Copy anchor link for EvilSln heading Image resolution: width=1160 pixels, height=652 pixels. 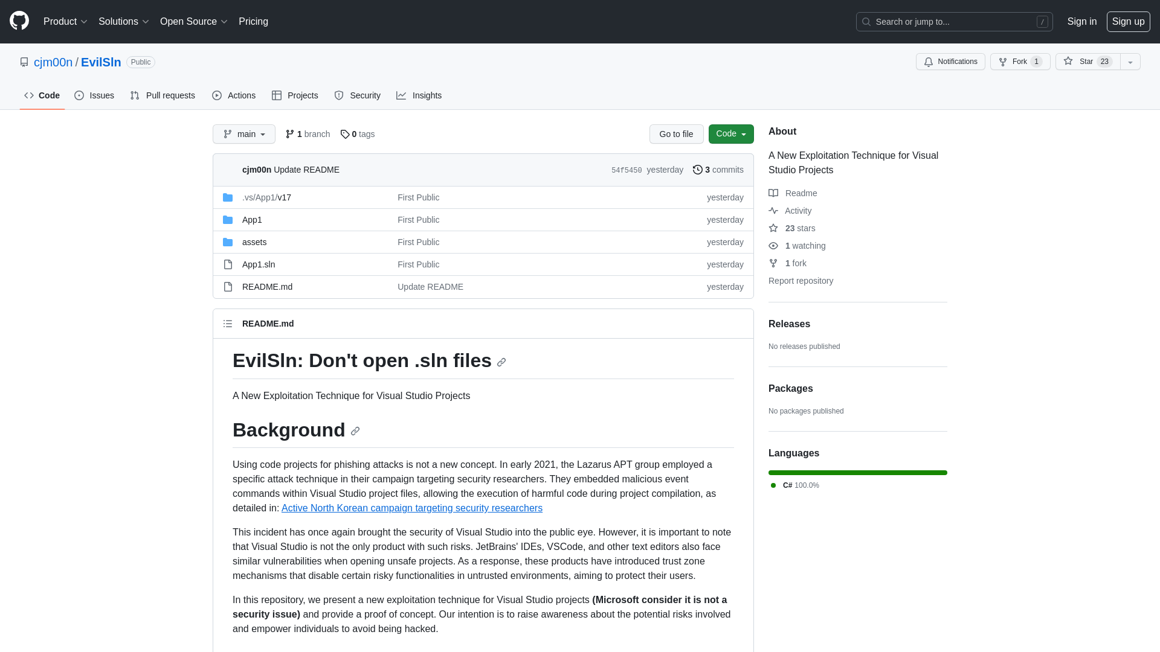[501, 362]
